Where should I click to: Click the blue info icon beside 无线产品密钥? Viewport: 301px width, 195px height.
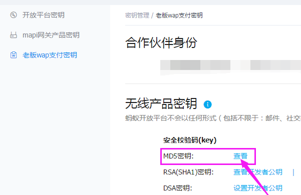tap(207, 104)
